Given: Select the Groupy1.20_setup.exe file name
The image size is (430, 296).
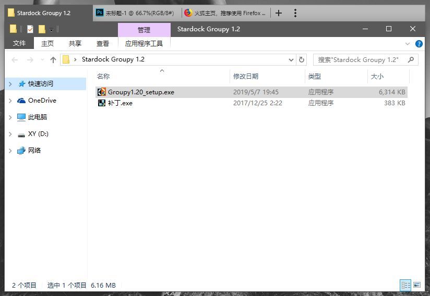Looking at the screenshot, I should pos(141,92).
